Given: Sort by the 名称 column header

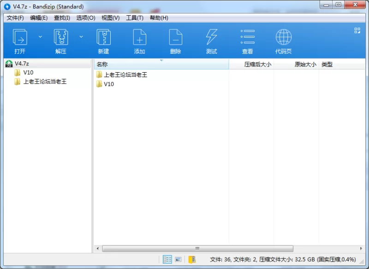Looking at the screenshot, I should tap(161, 64).
